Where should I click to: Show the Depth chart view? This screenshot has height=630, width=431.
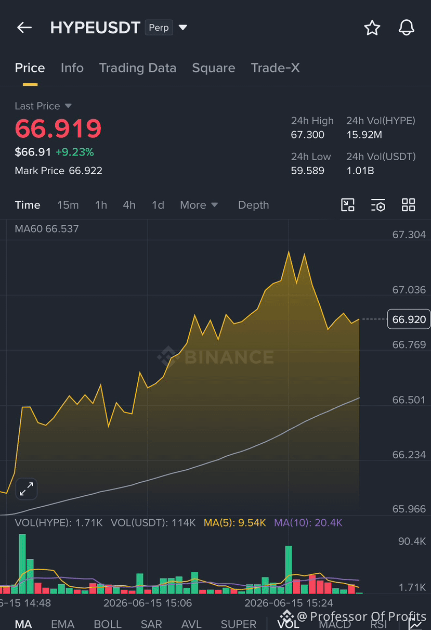tap(253, 205)
